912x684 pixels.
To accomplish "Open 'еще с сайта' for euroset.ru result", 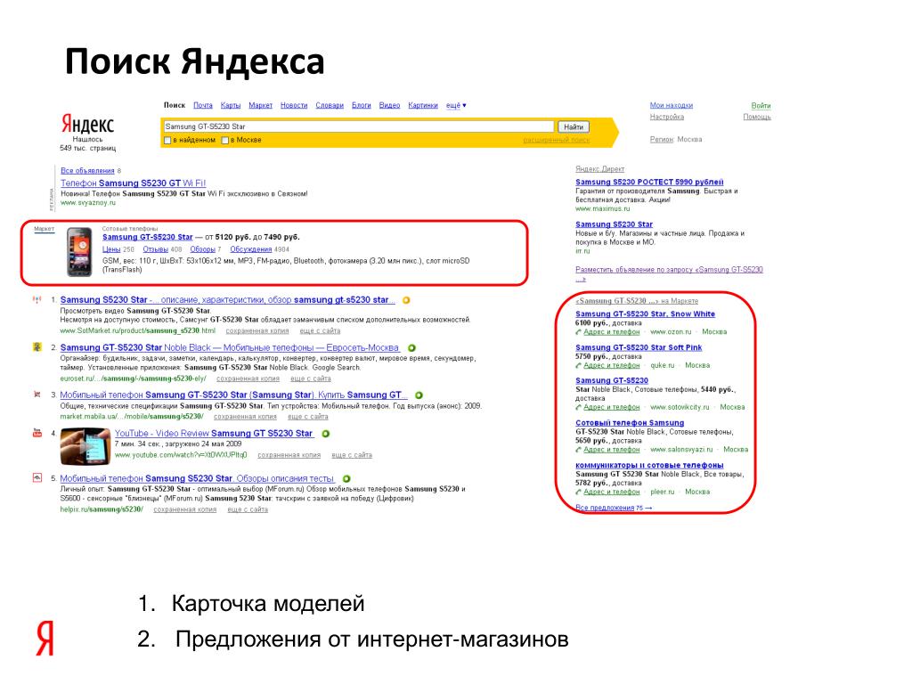I will coord(311,379).
